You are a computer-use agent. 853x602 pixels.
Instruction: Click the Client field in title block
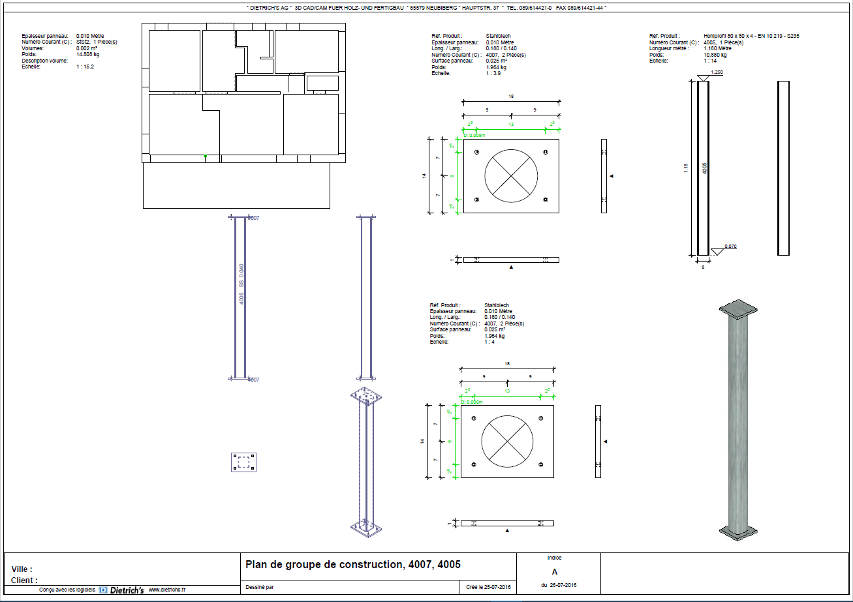click(24, 580)
